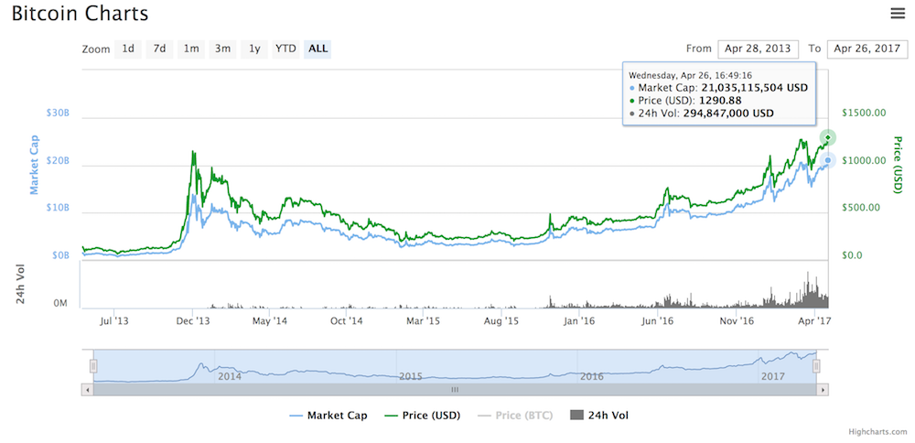Click the Oct '14 x-axis label

(347, 320)
